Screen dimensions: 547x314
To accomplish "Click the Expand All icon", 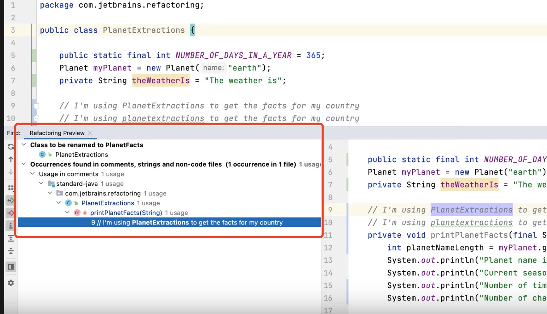I will coord(11,238).
